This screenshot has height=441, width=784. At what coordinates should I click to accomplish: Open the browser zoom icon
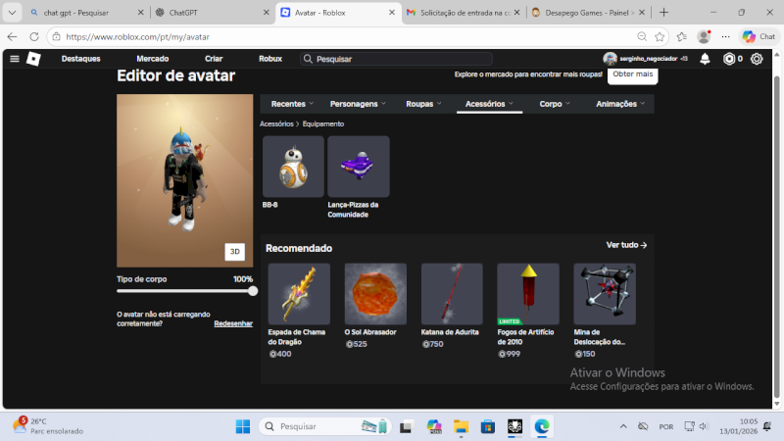click(642, 36)
